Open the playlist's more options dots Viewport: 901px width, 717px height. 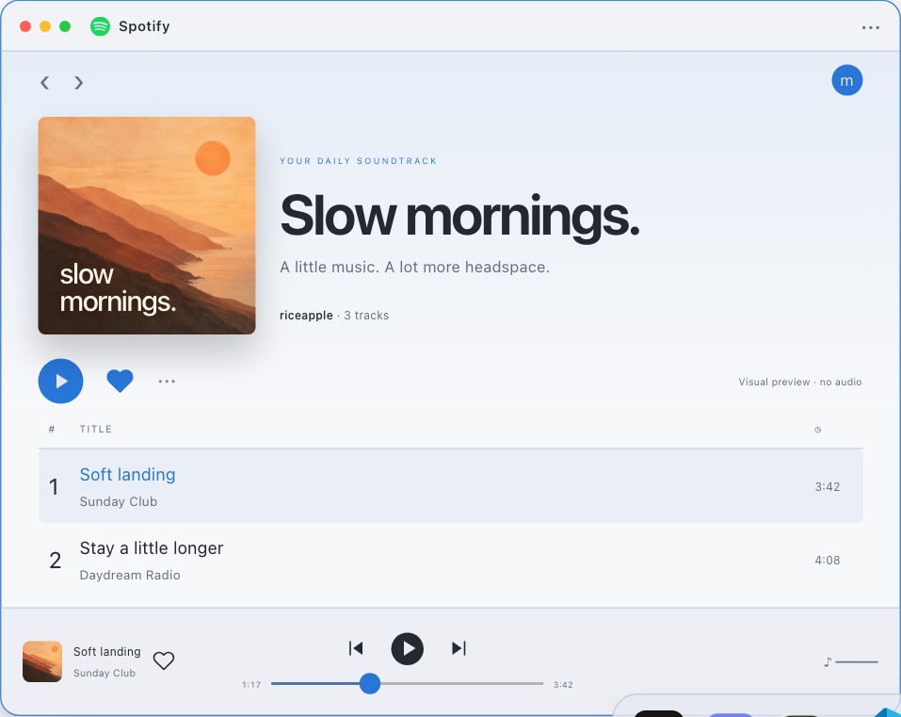pos(167,382)
